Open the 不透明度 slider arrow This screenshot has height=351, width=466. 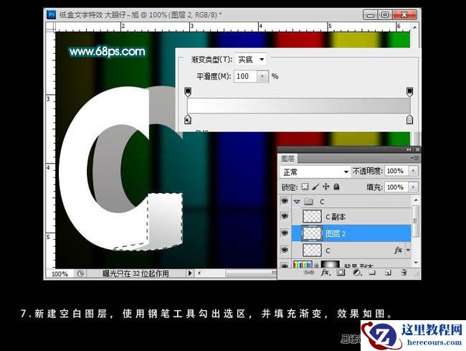tap(413, 171)
